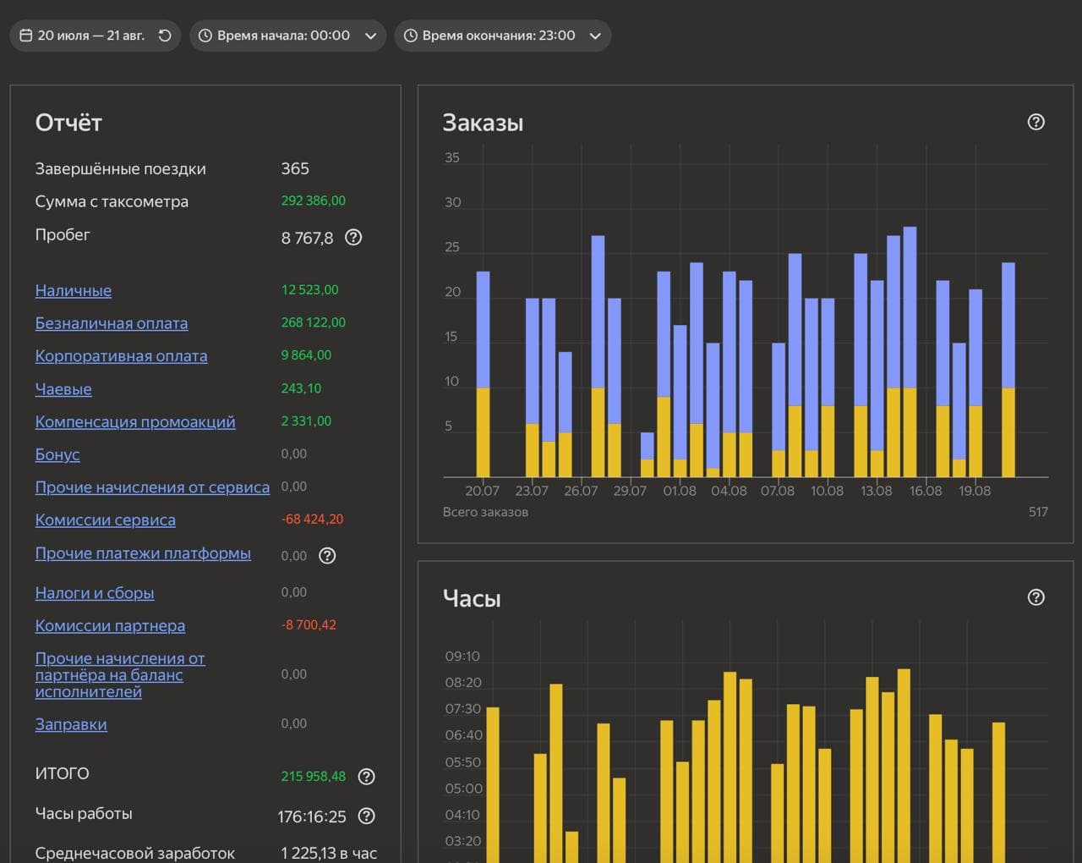Open the Прочие платежи платформы link
The width and height of the screenshot is (1082, 863).
[x=143, y=553]
